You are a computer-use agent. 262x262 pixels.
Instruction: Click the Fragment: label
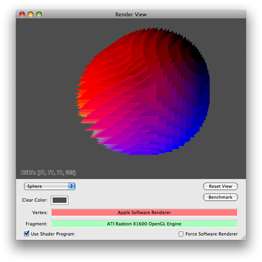(37, 224)
